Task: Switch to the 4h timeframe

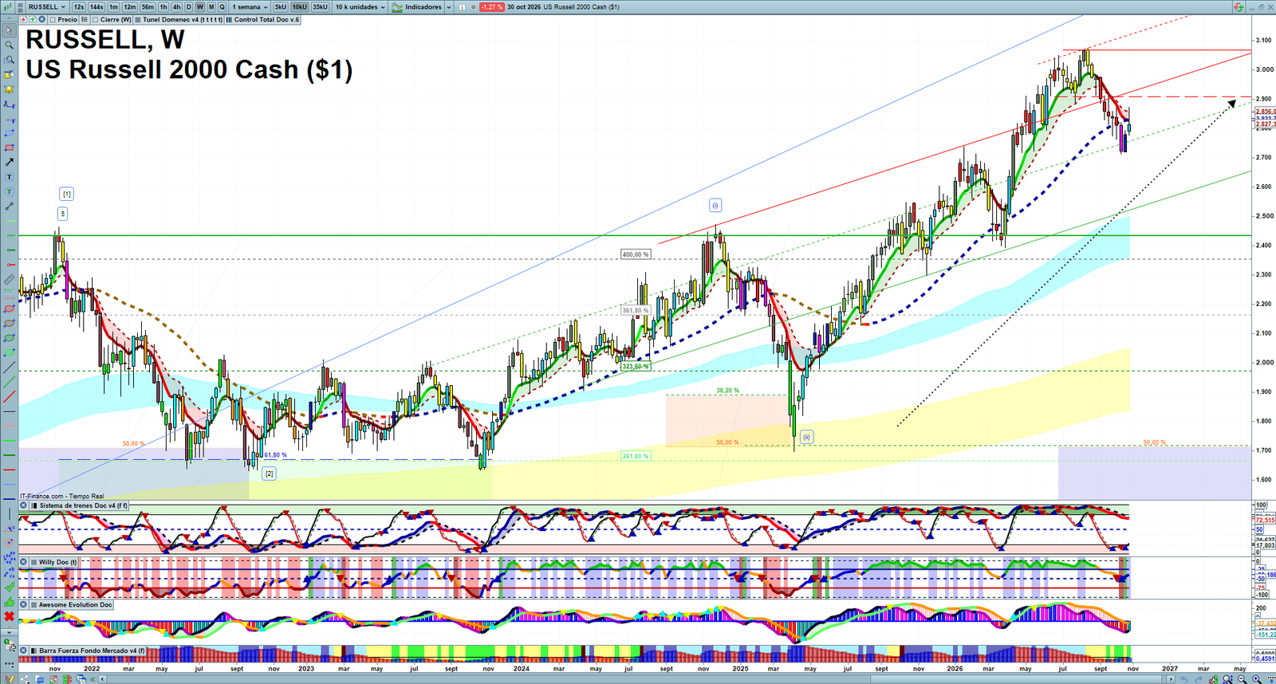Action: (x=177, y=7)
